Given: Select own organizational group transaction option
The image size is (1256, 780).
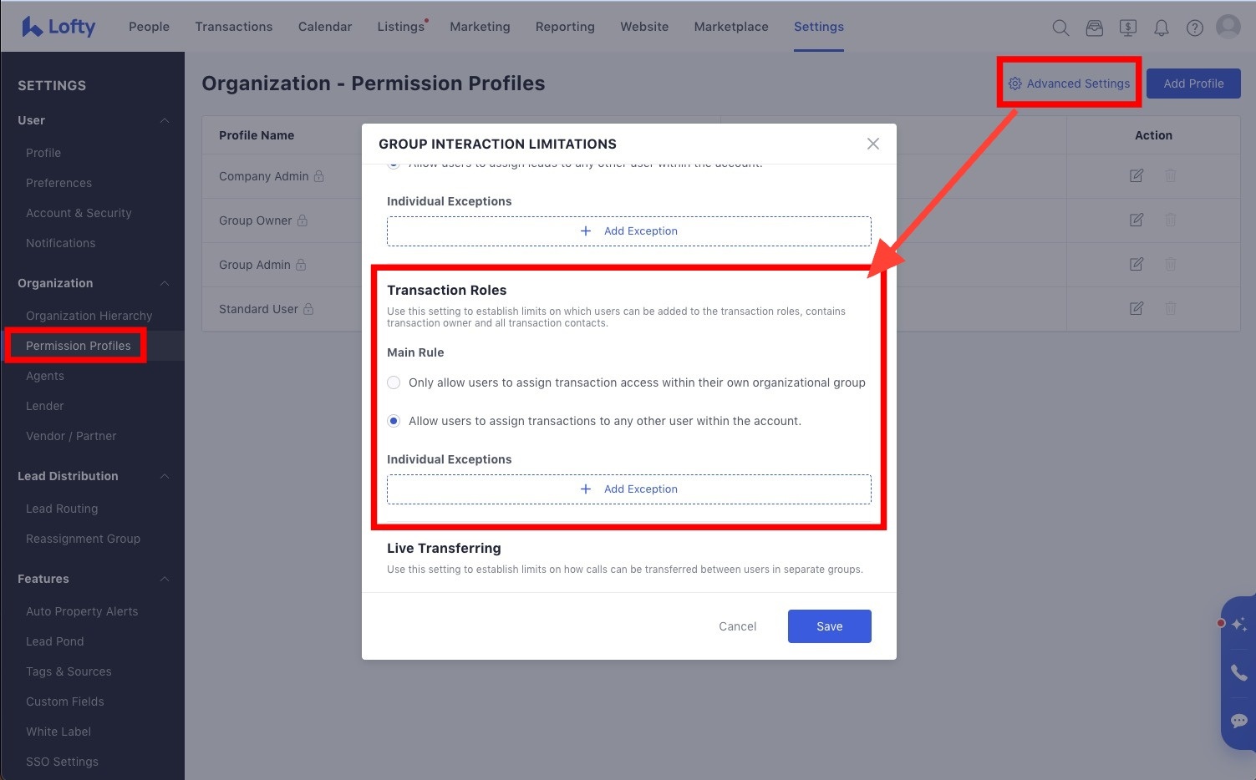Looking at the screenshot, I should (394, 382).
